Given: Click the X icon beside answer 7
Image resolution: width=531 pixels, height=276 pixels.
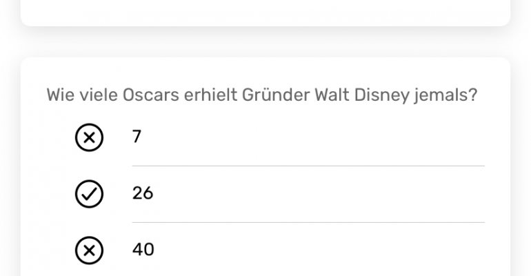Looking at the screenshot, I should click(89, 137).
